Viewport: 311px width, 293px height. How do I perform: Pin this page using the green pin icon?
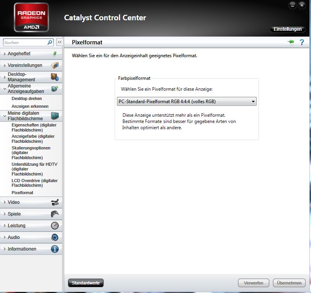click(291, 42)
